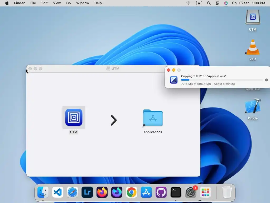This screenshot has width=270, height=203.
Task: Open the View menu
Action: coord(57,3)
